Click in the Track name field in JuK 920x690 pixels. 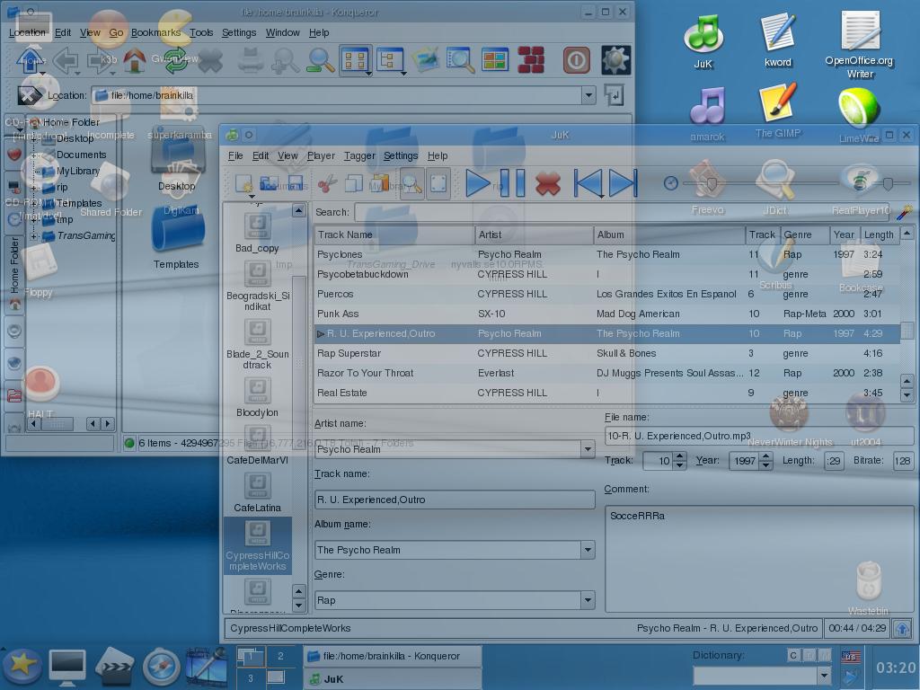(454, 500)
